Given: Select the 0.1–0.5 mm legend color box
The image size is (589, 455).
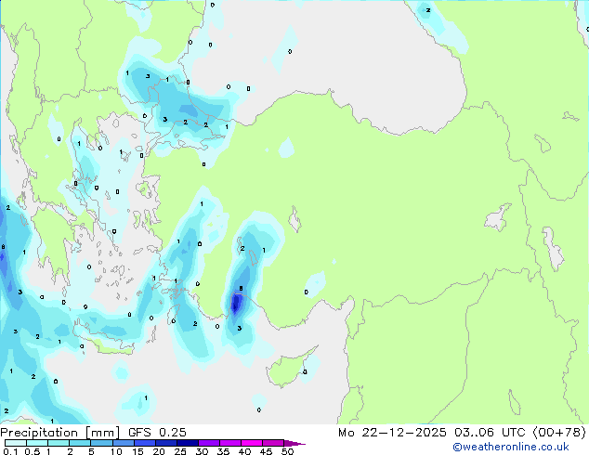Looking at the screenshot, I should coord(16,443).
